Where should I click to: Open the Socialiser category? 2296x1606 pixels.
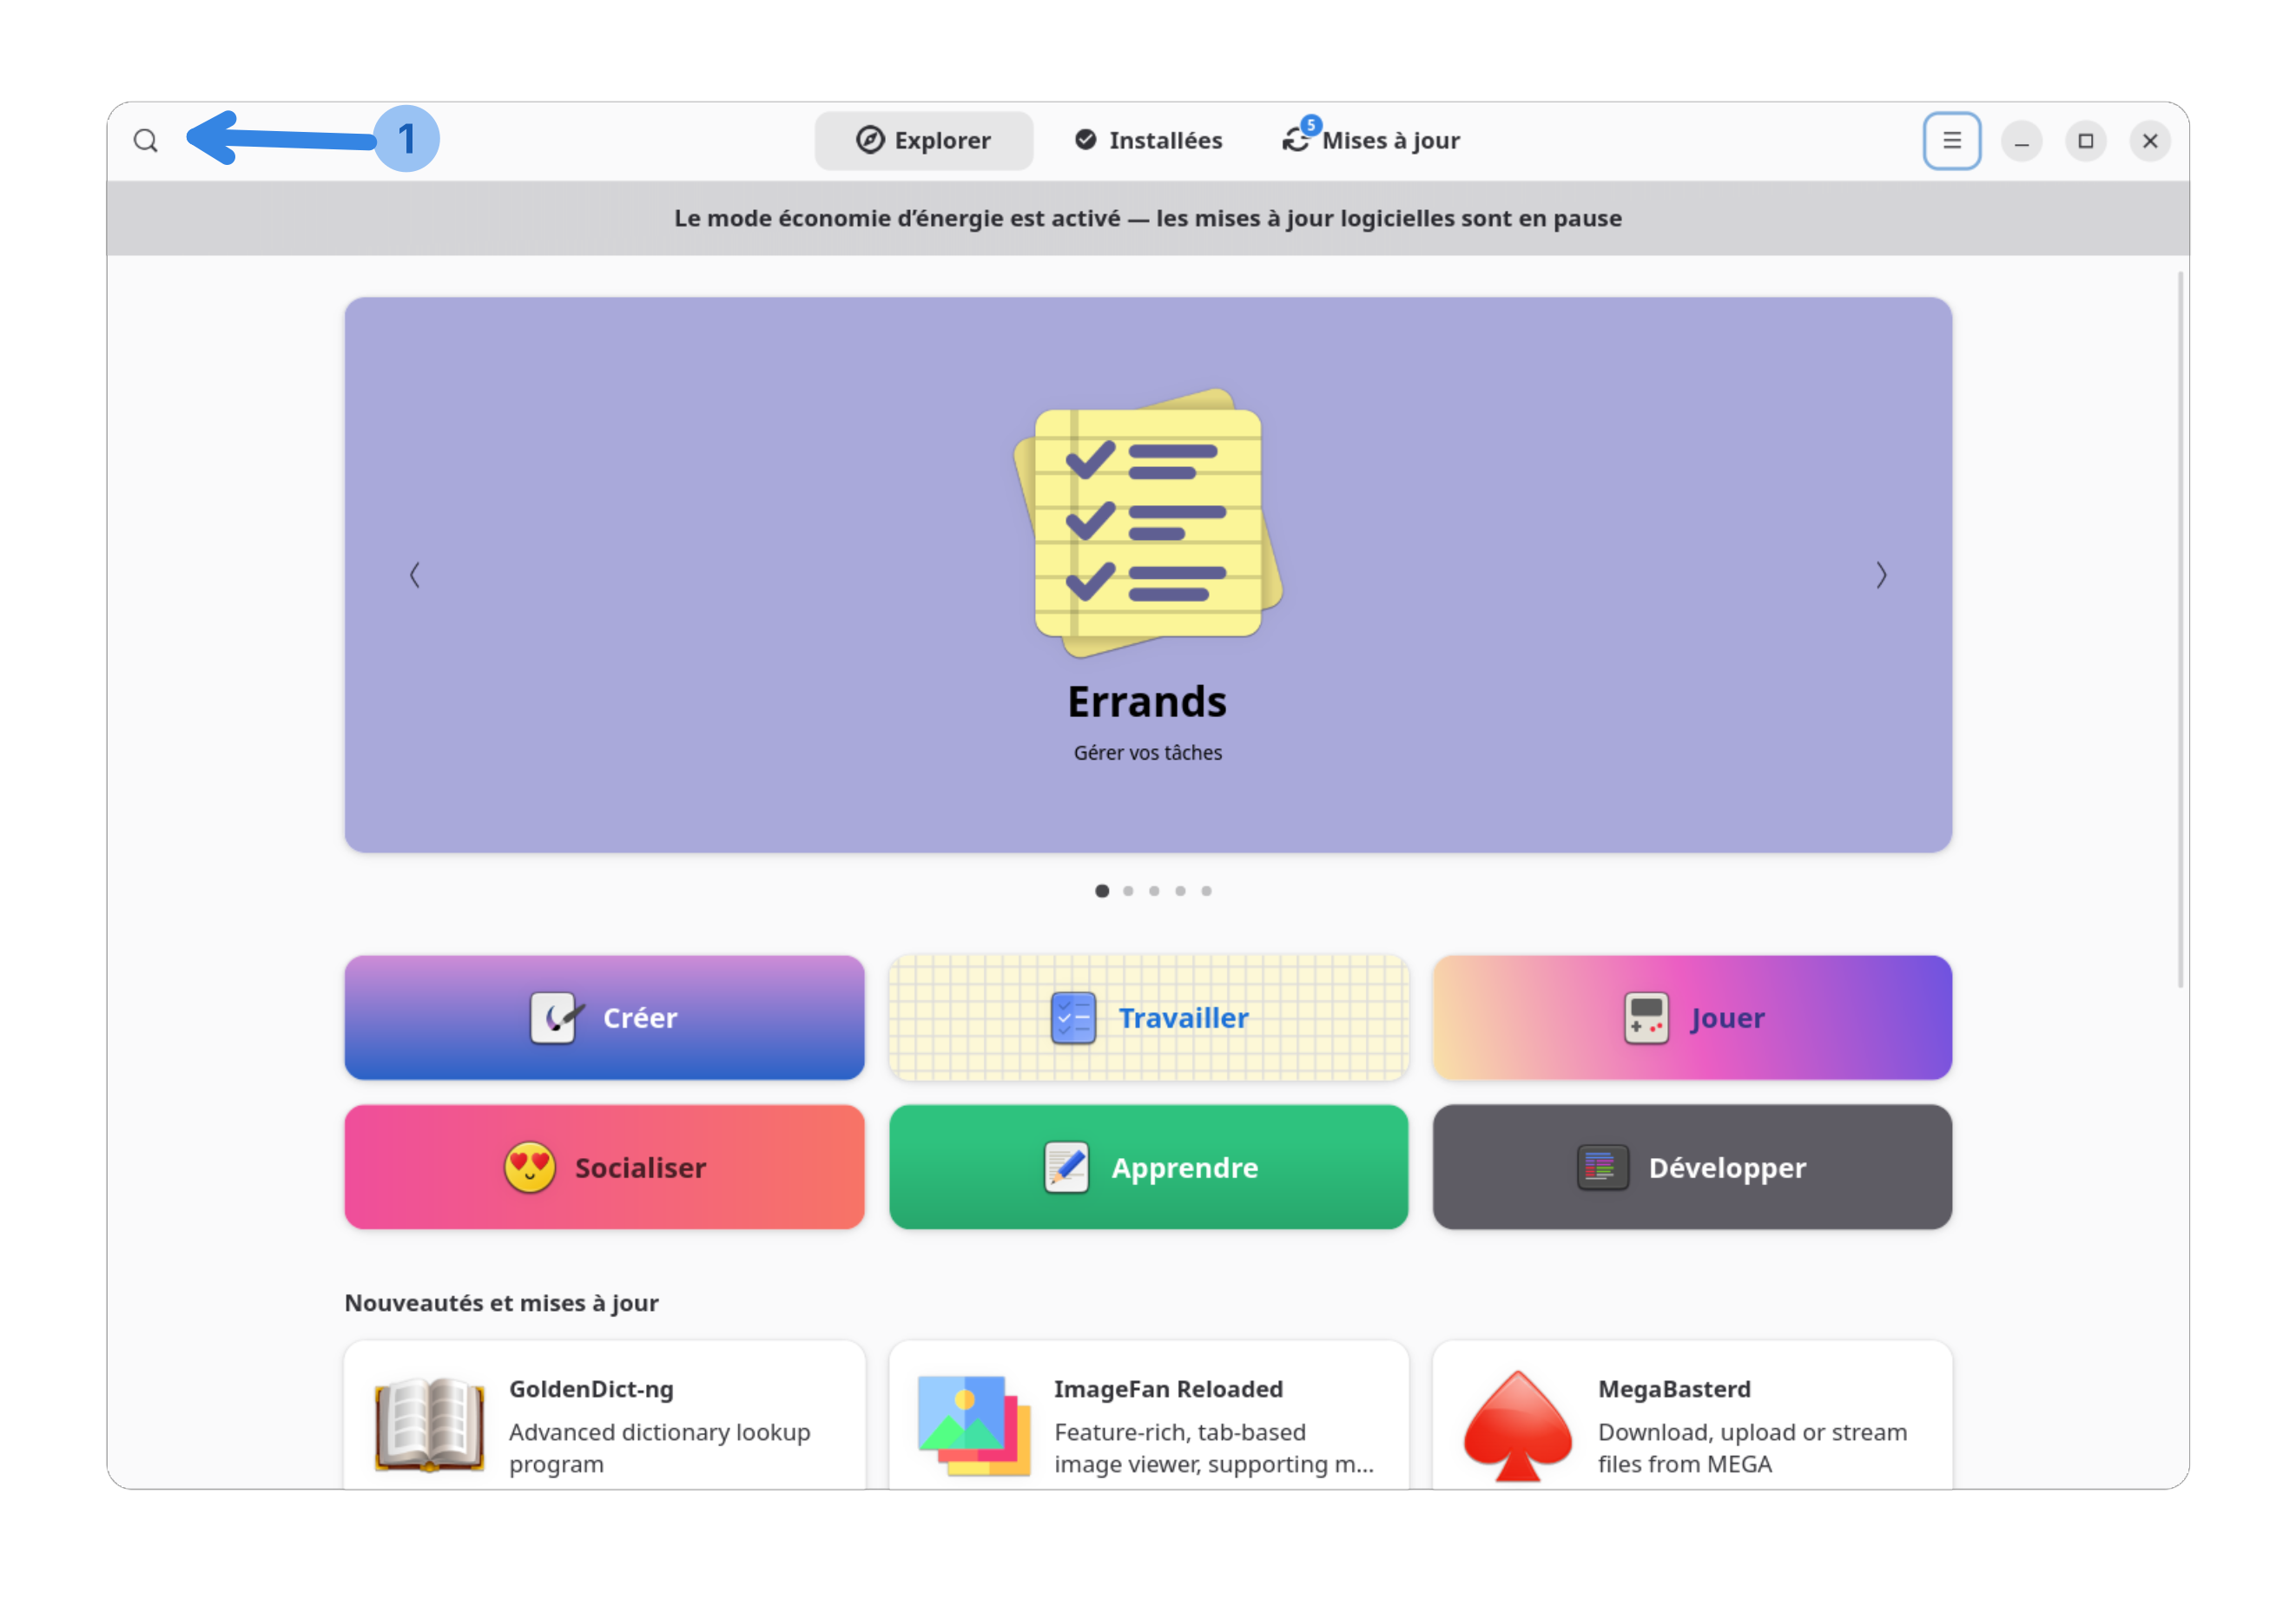pos(604,1166)
